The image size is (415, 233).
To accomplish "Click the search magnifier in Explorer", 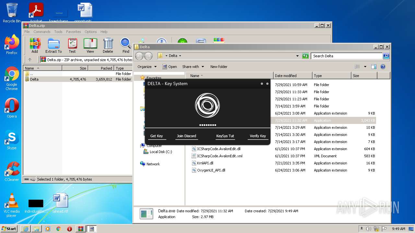I will click(386, 56).
